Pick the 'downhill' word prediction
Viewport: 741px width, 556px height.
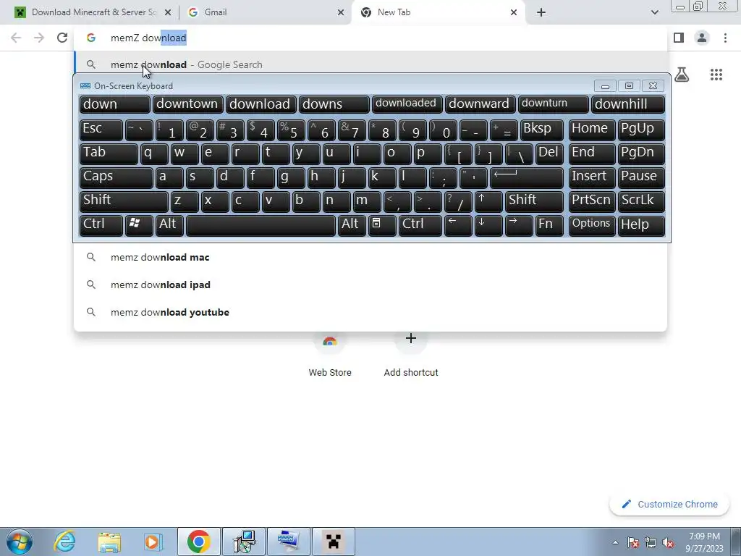point(627,104)
